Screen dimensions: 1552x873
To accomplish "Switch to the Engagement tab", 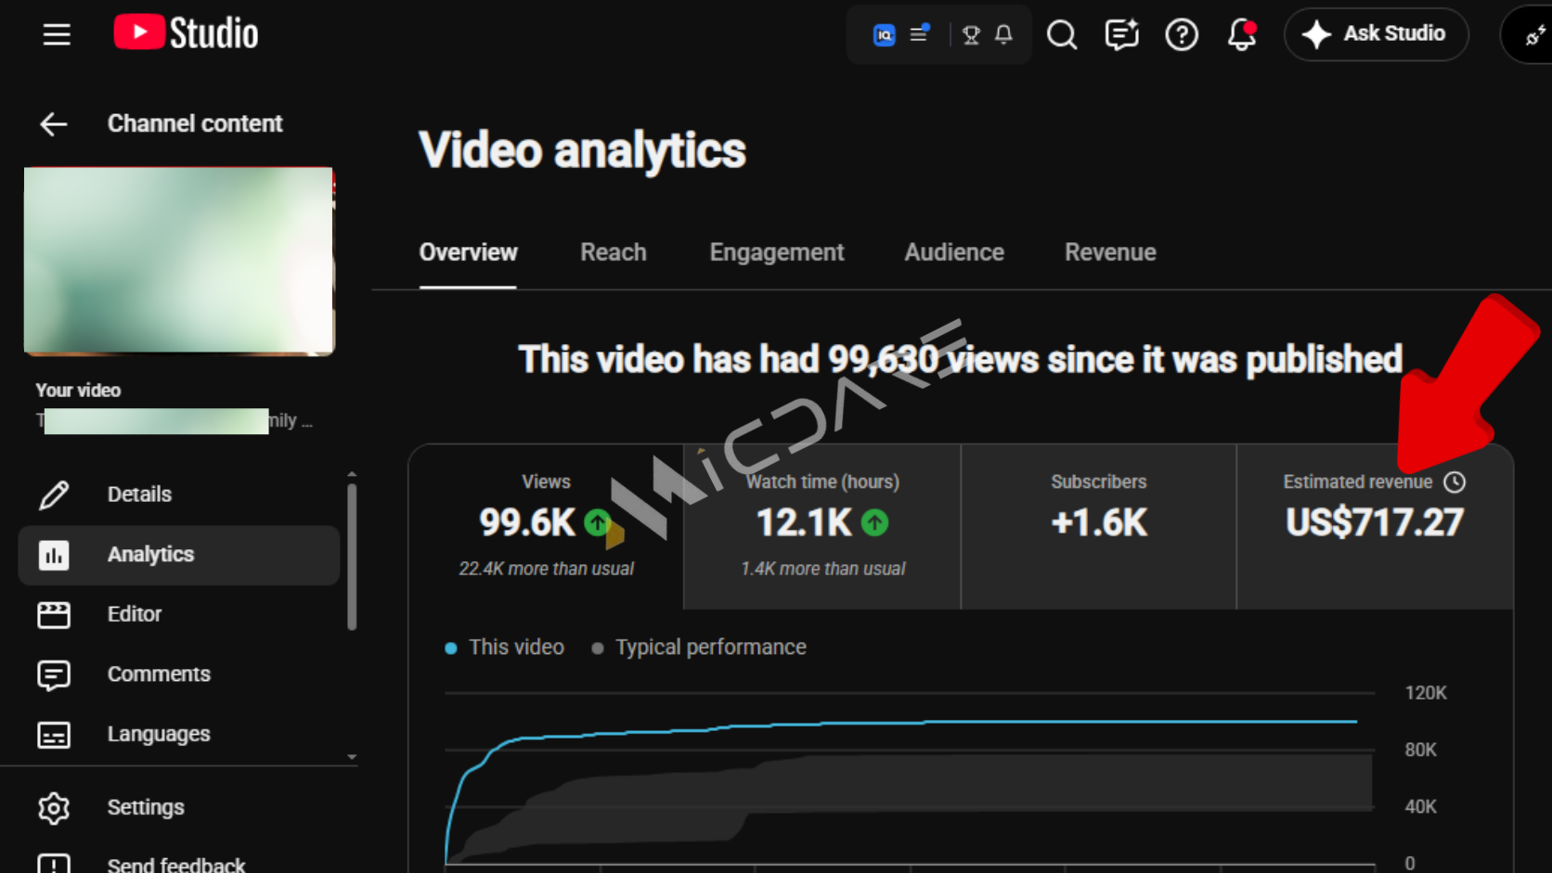I will [777, 252].
